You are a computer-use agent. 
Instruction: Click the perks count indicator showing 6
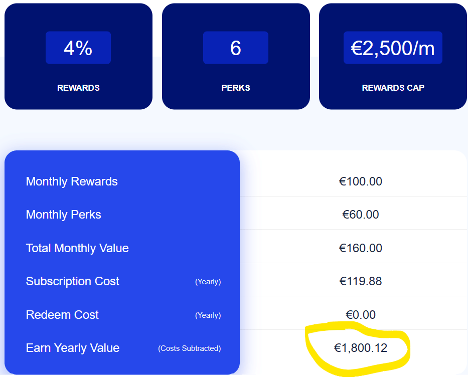[235, 48]
